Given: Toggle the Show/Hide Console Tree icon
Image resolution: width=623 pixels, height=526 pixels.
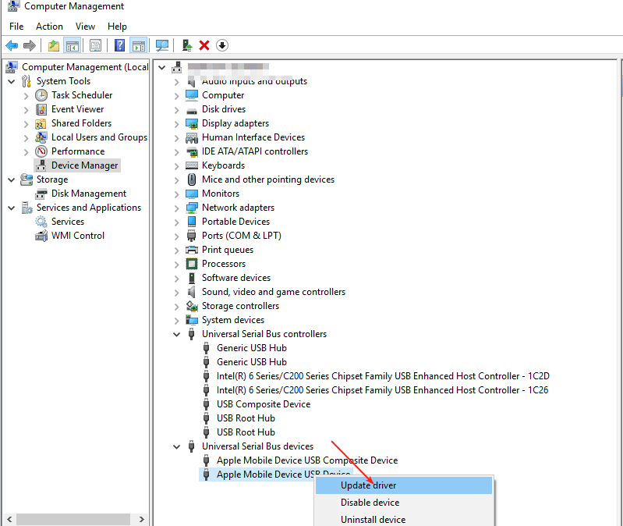Looking at the screenshot, I should point(73,46).
